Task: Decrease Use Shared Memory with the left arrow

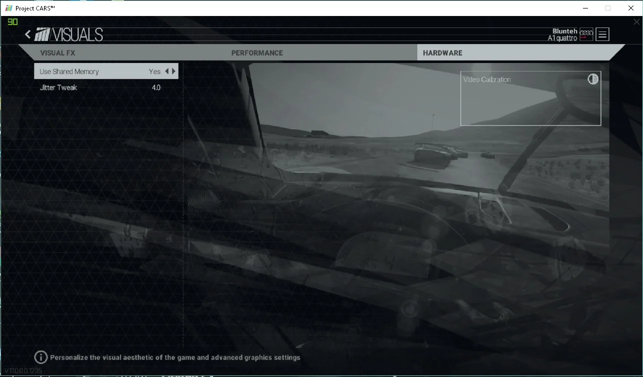Action: click(167, 71)
